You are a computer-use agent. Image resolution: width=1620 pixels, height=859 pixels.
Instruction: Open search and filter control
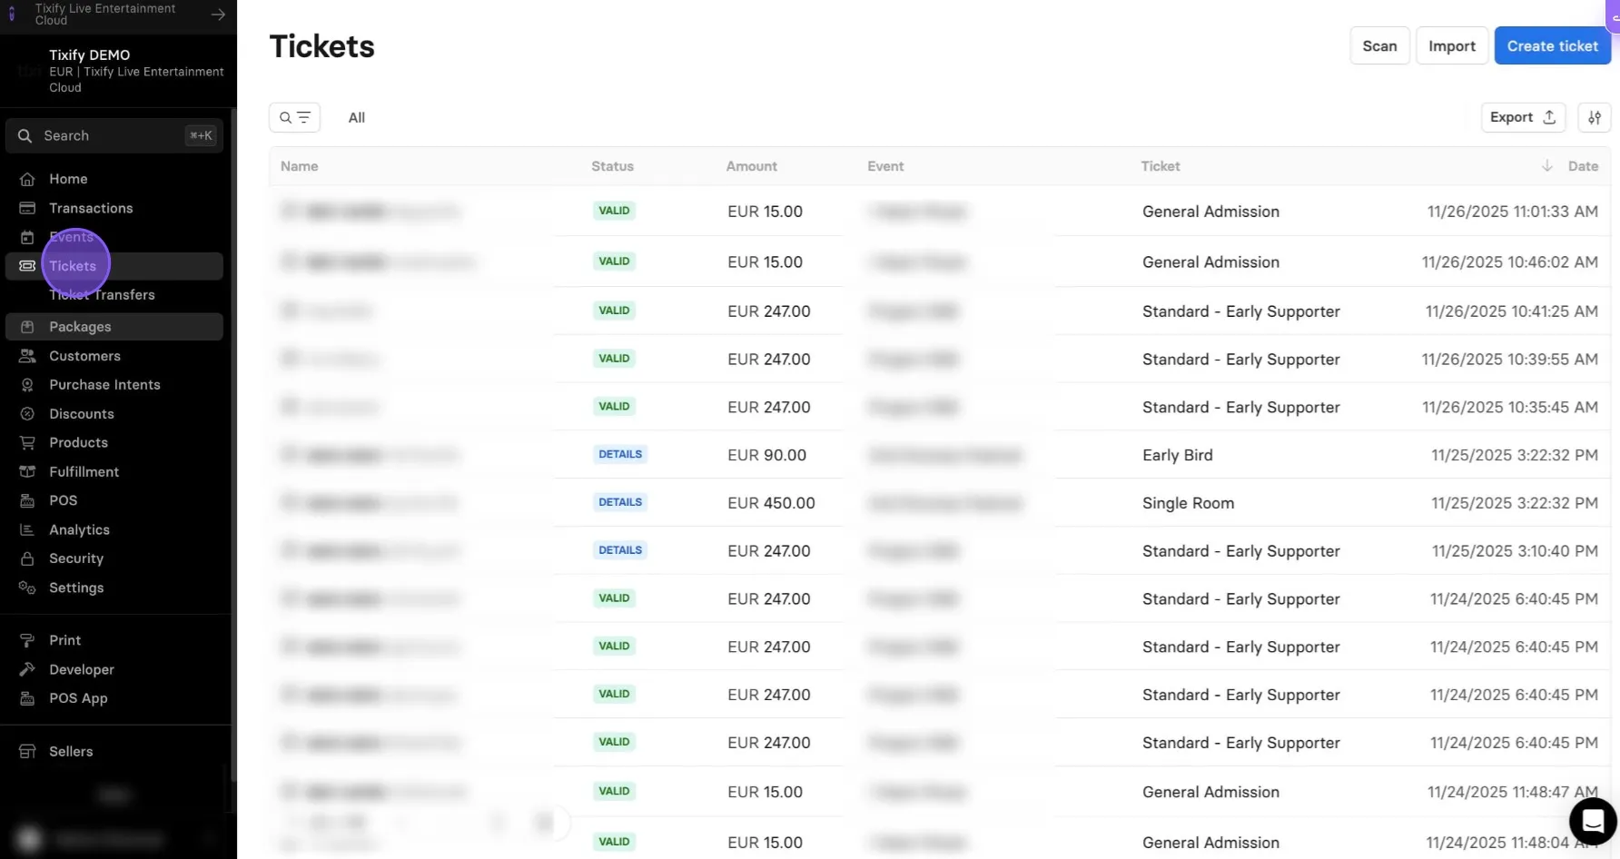(294, 117)
